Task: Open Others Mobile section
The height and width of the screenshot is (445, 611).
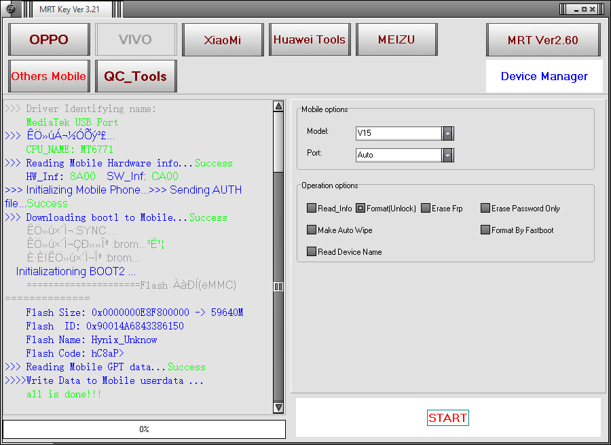Action: [49, 76]
